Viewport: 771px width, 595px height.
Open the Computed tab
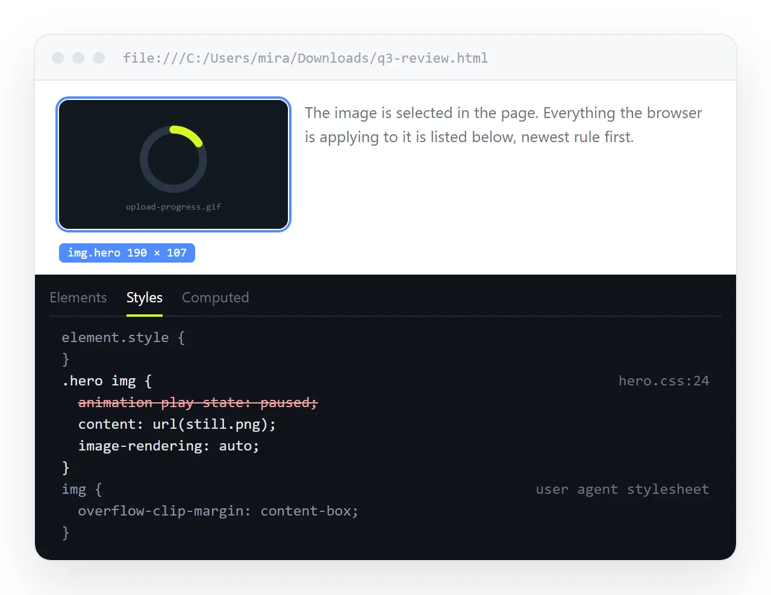pyautogui.click(x=215, y=297)
